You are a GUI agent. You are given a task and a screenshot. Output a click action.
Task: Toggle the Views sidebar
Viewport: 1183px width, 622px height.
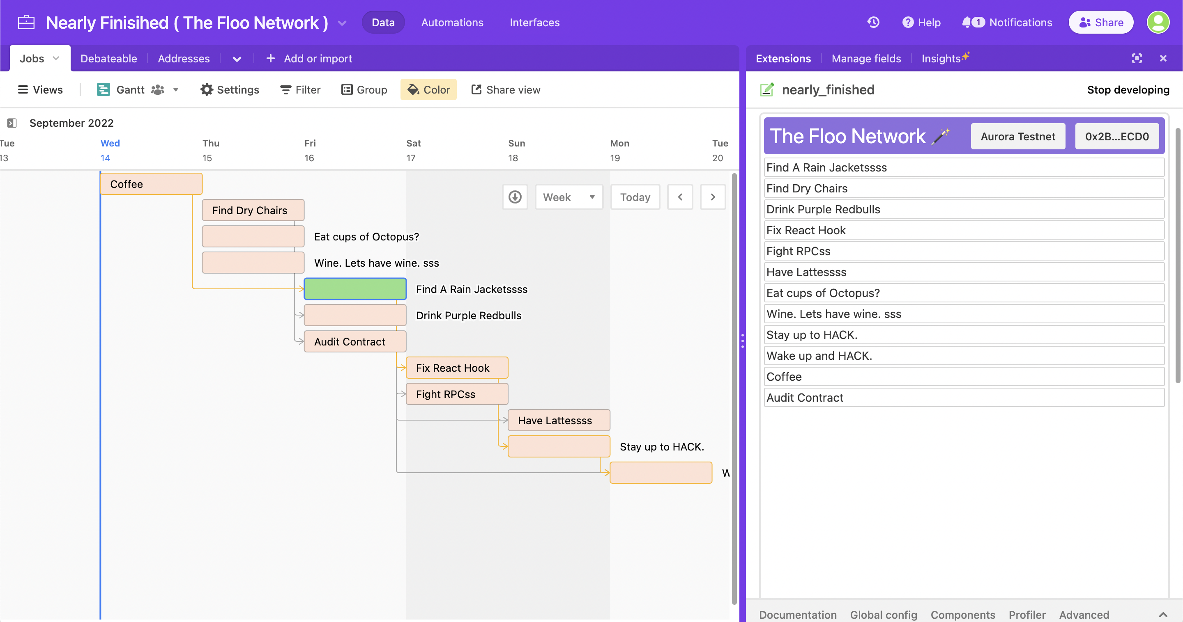(x=40, y=89)
